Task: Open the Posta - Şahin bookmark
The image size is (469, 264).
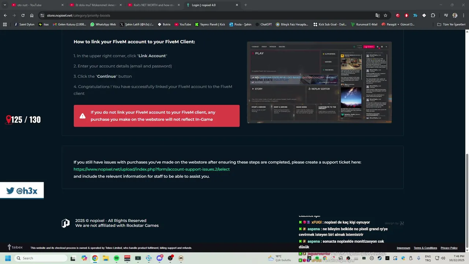Action: click(240, 25)
